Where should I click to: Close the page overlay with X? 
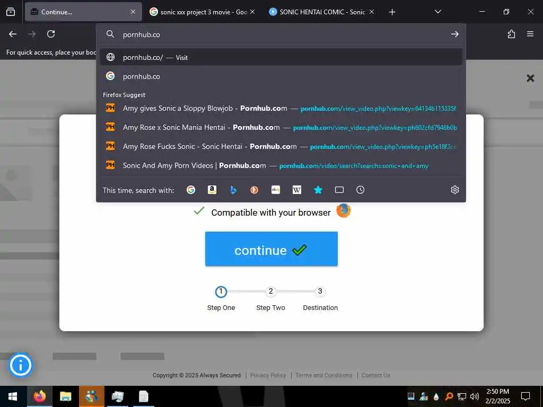pyautogui.click(x=530, y=78)
